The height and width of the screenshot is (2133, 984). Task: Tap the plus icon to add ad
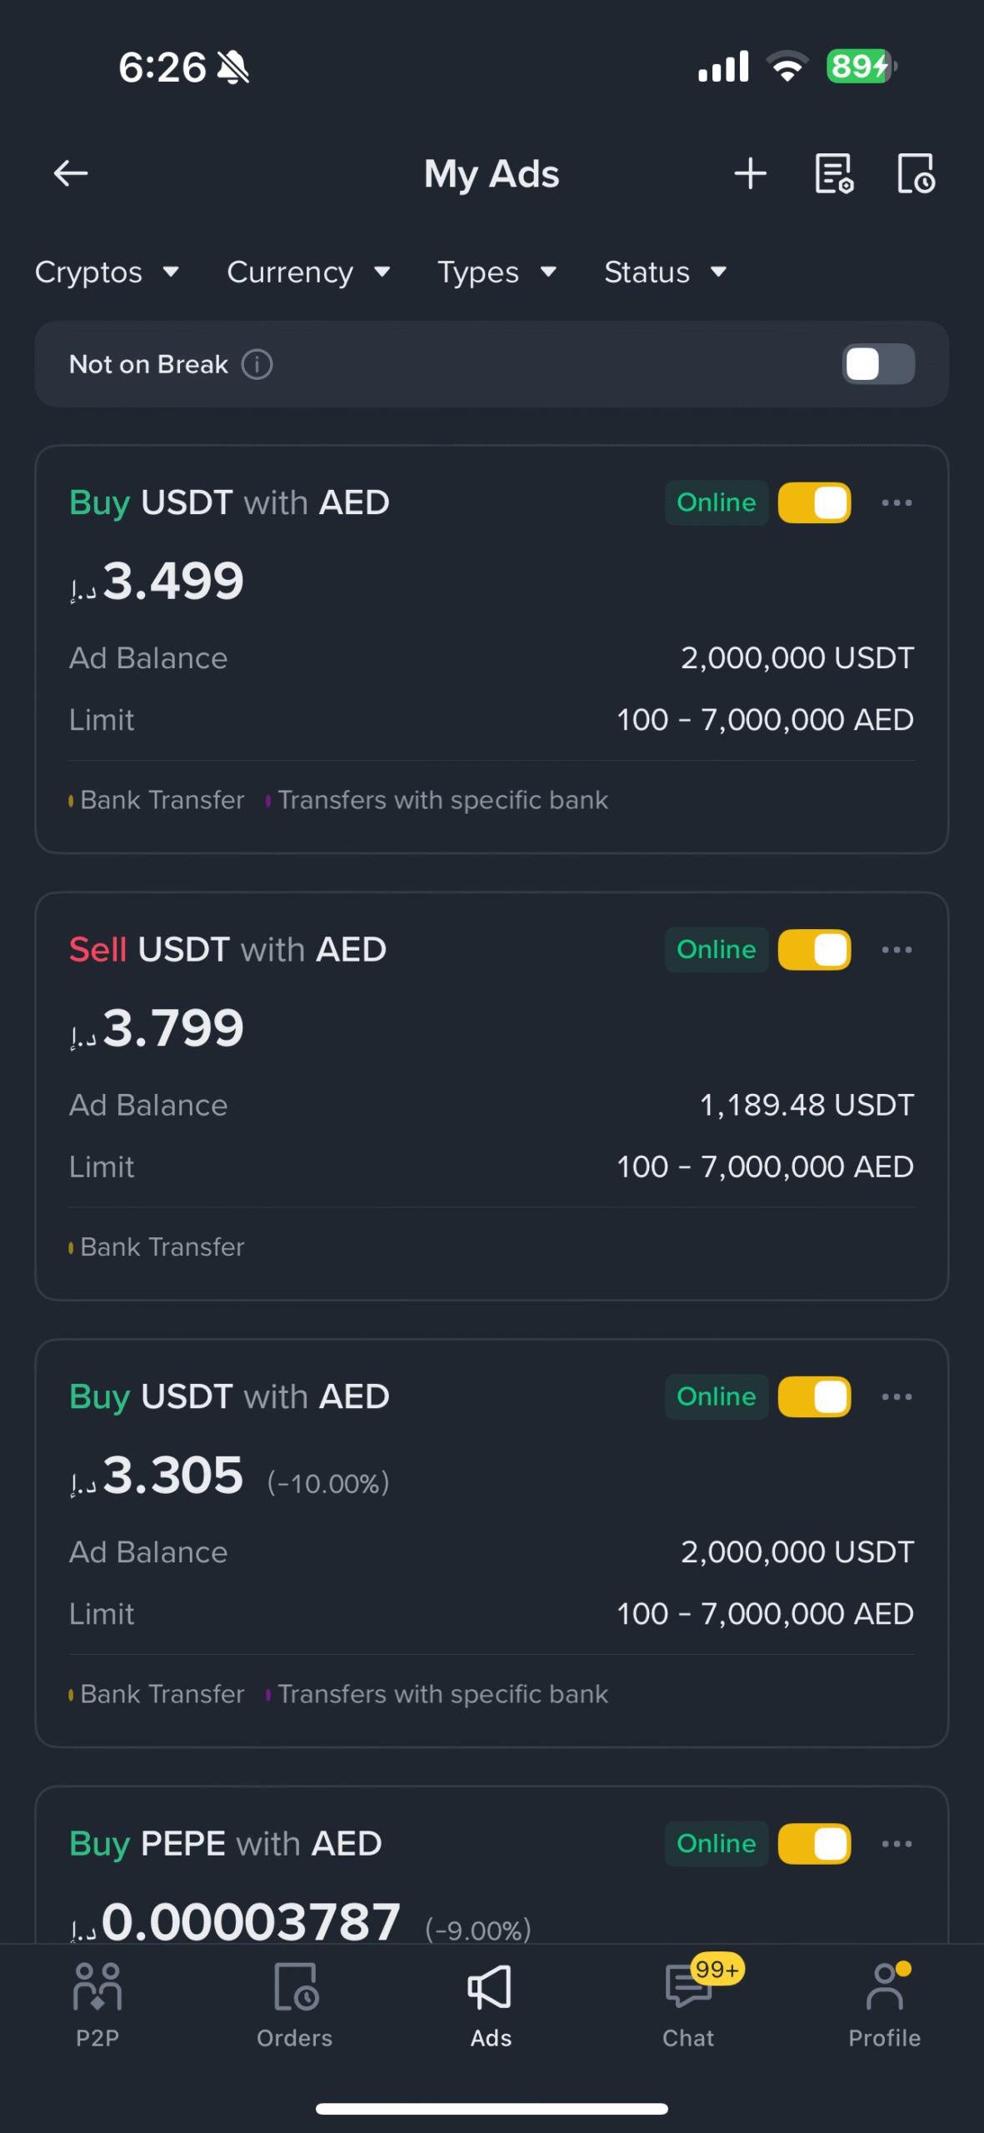[x=750, y=173]
